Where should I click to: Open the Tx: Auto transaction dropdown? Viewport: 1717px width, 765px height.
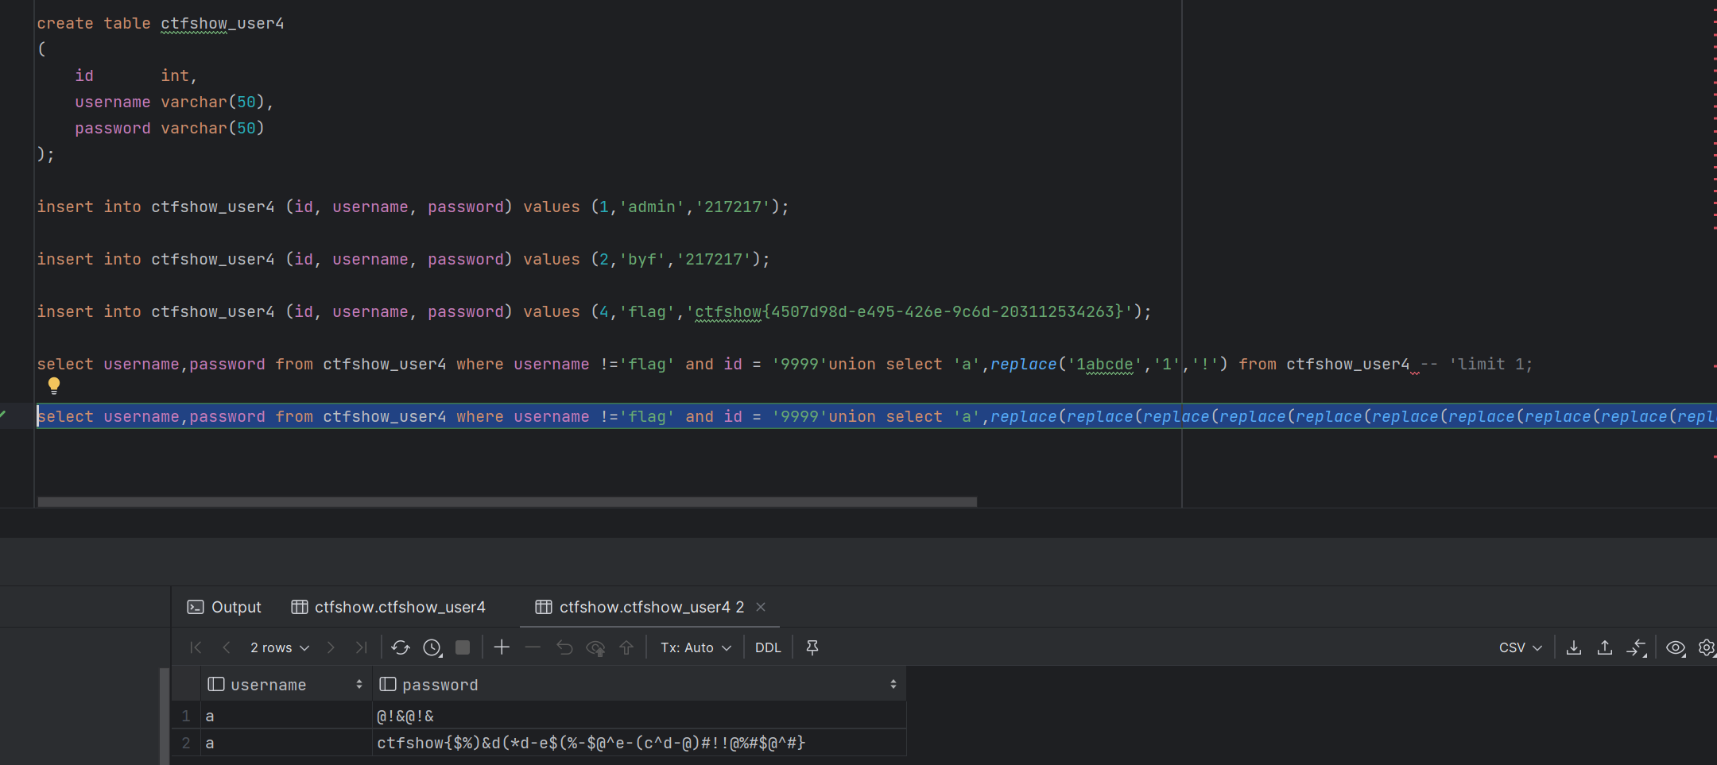(x=696, y=647)
